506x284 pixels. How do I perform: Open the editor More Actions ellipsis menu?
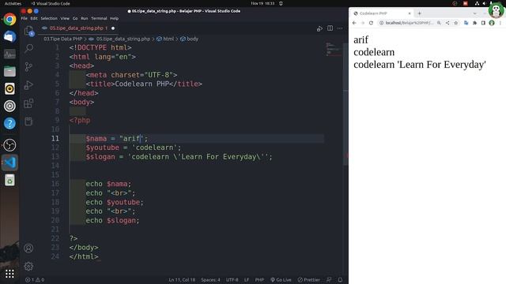click(x=340, y=28)
